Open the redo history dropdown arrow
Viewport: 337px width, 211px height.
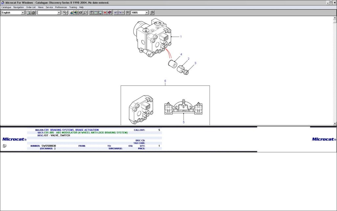click(123, 13)
